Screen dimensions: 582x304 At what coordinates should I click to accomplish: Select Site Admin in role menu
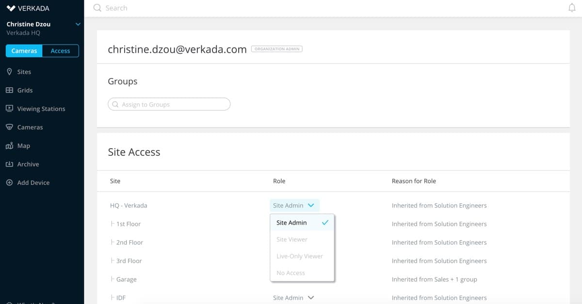[x=292, y=223]
